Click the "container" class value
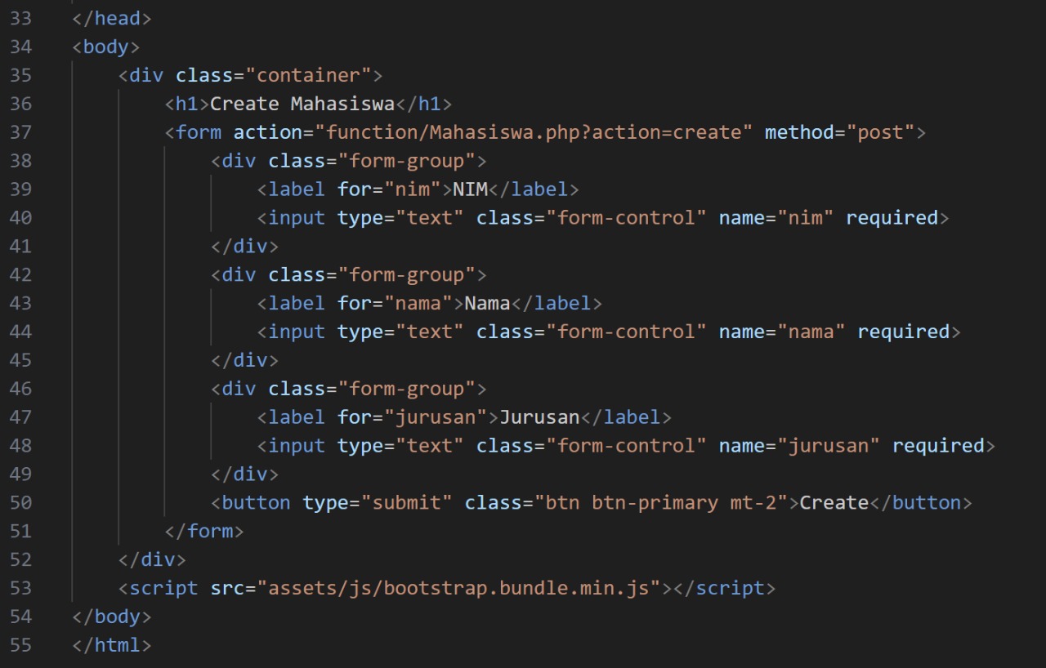 308,75
